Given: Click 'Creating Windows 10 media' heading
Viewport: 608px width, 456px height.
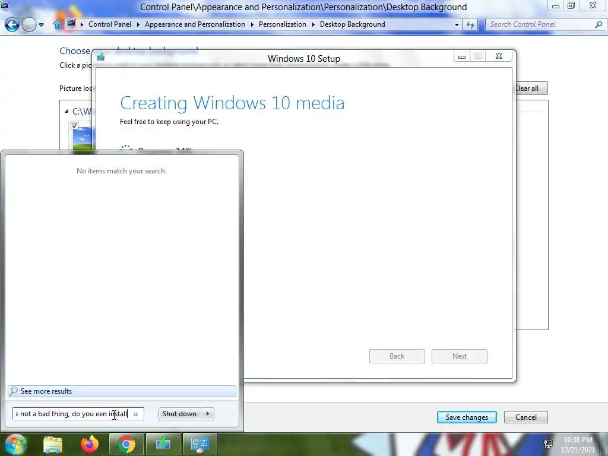Looking at the screenshot, I should (232, 103).
